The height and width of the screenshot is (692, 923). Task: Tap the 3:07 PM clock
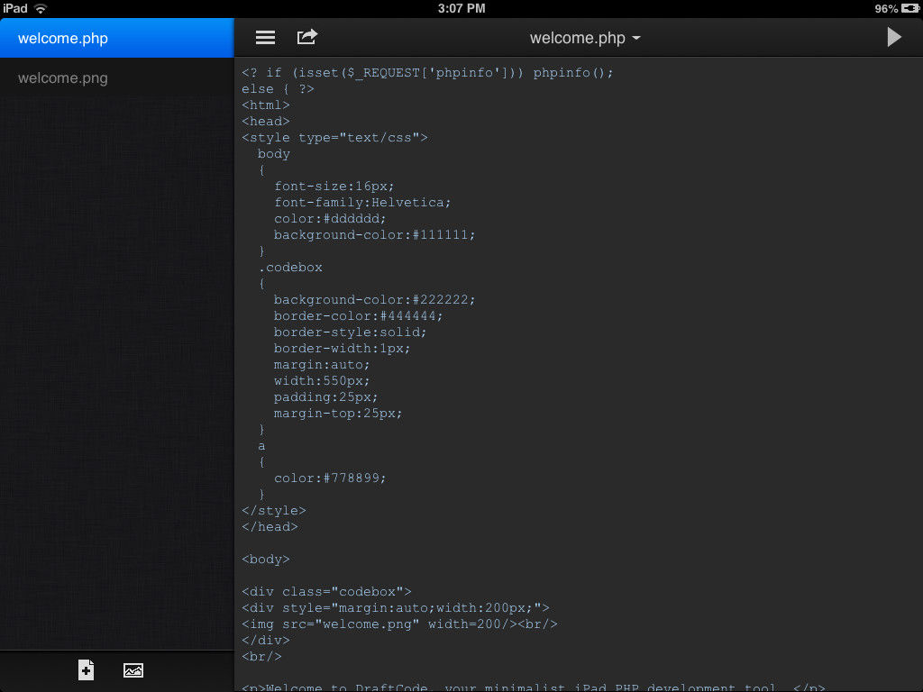461,8
